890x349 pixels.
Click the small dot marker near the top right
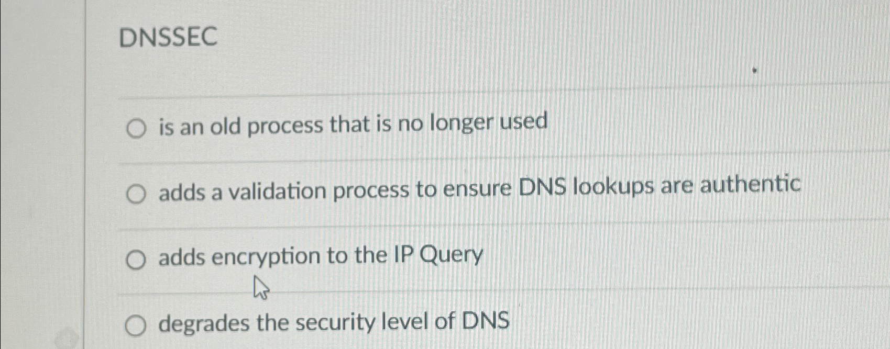pyautogui.click(x=754, y=70)
